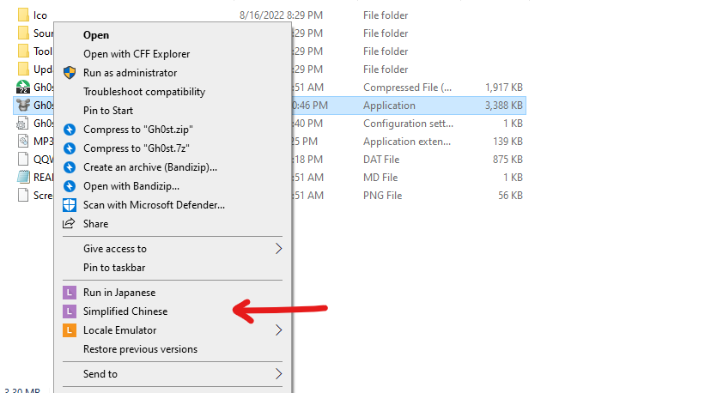Select the 875 KB DAT File row
The width and height of the screenshot is (705, 393).
(x=412, y=160)
